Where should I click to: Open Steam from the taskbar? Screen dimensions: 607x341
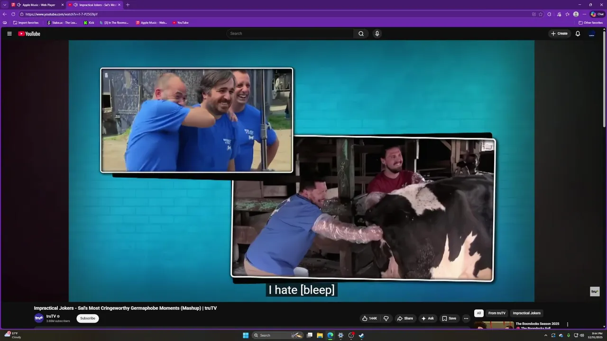point(361,335)
